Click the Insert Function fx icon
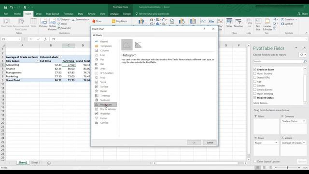Image resolution: width=309 pixels, height=174 pixels. coord(45,39)
